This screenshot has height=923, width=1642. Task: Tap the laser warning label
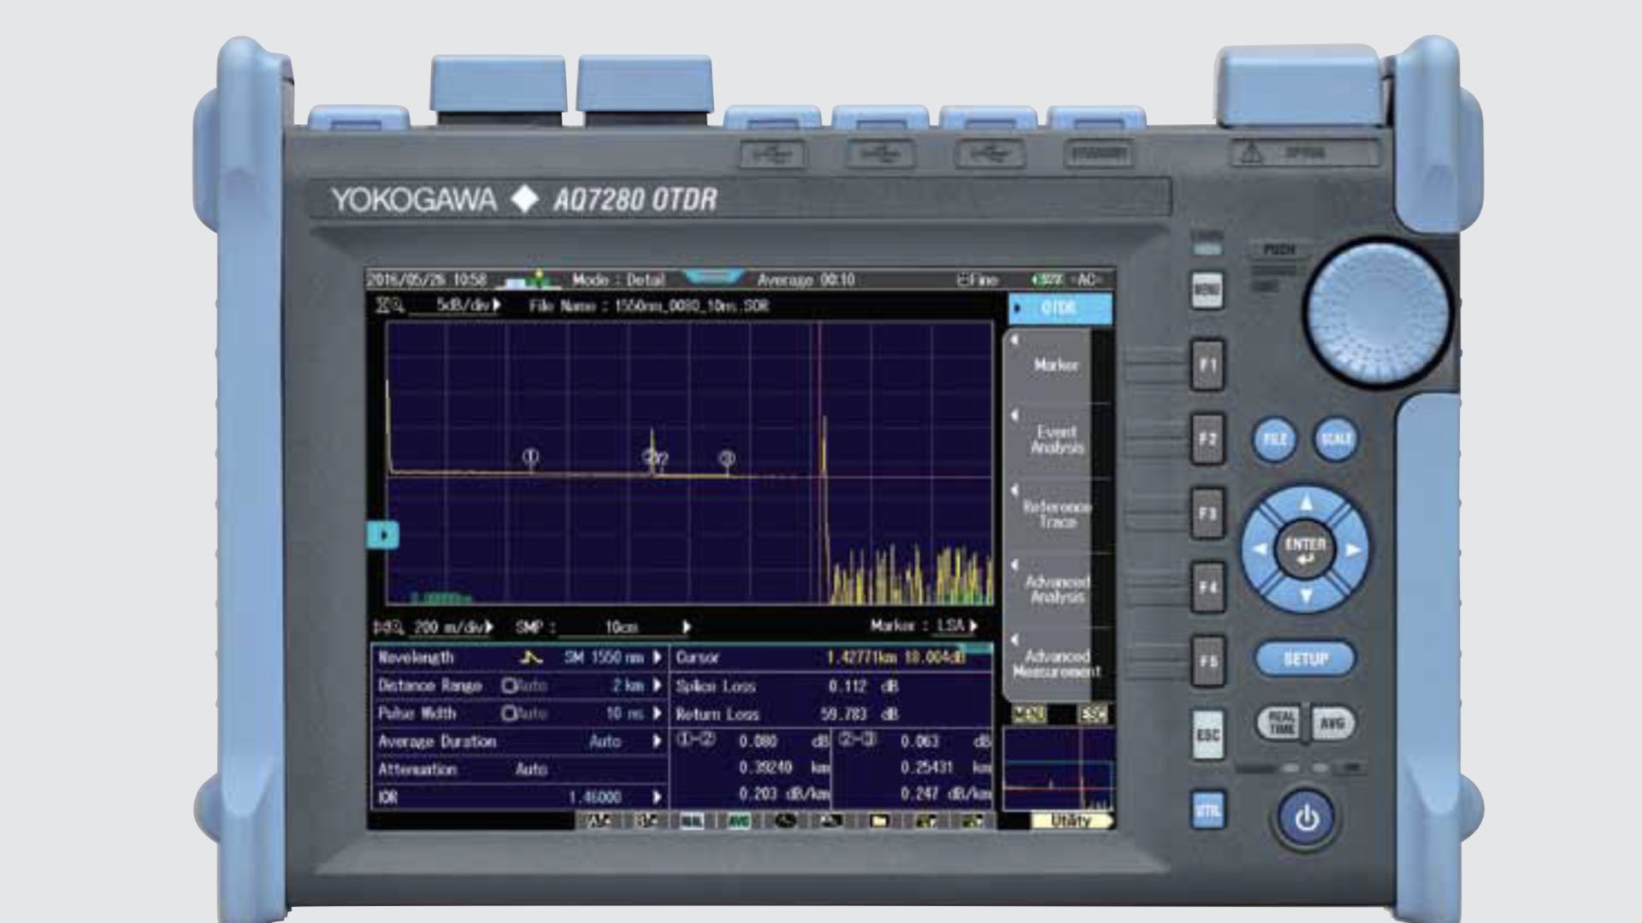(1305, 154)
